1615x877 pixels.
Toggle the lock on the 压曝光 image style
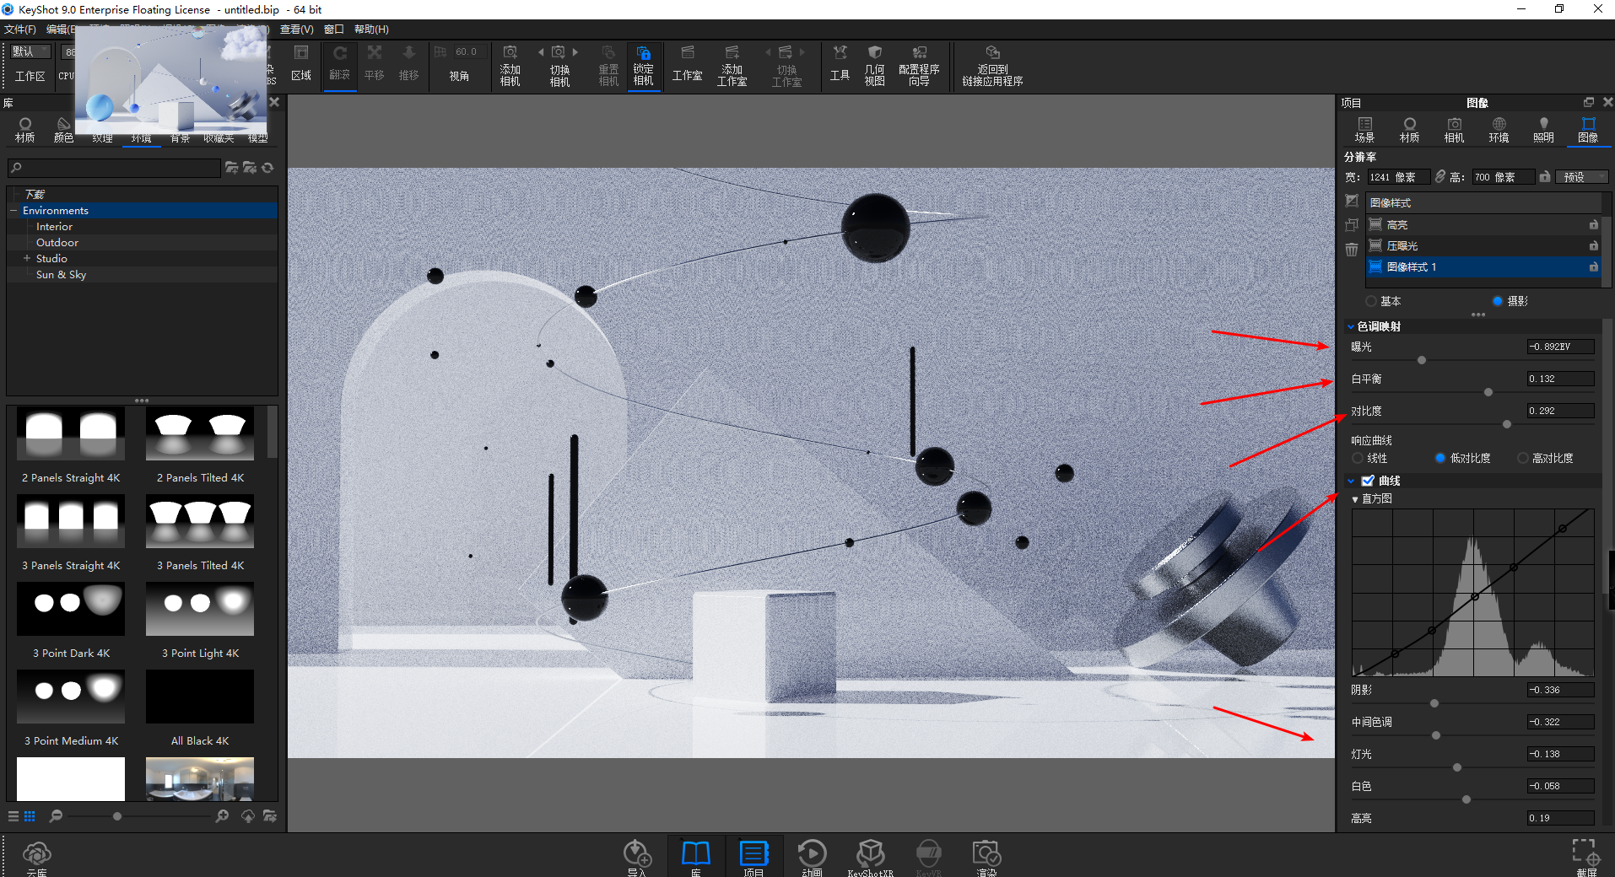click(x=1593, y=246)
